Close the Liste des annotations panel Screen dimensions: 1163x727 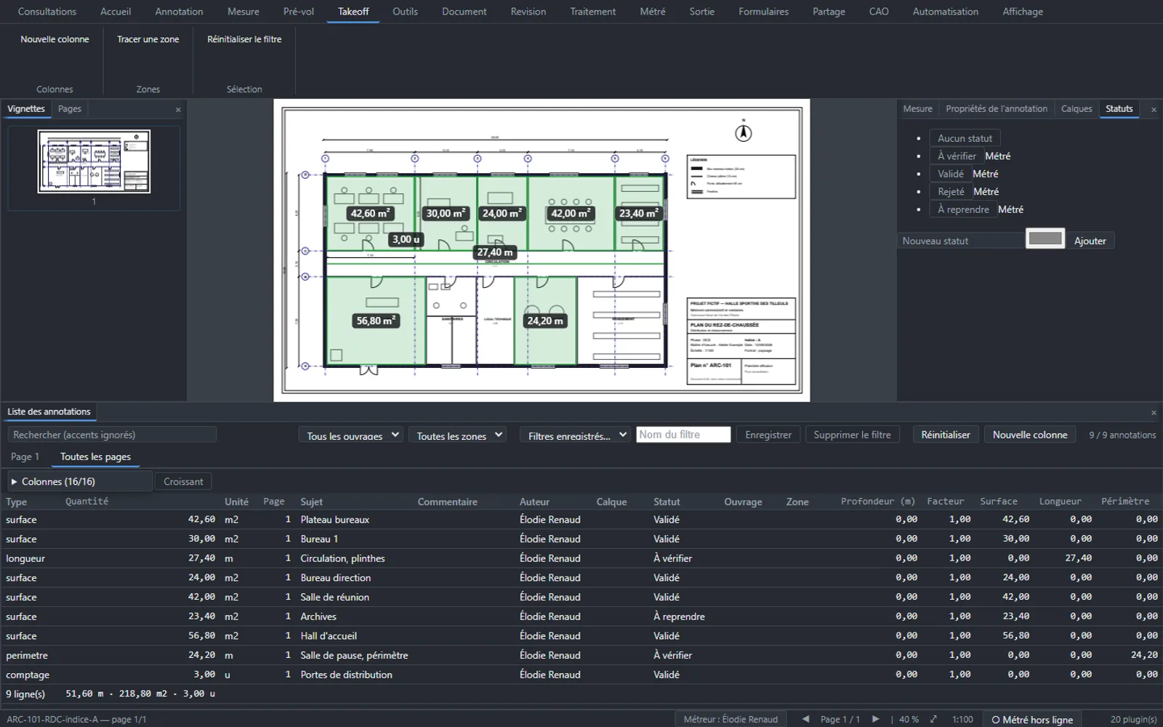pos(1154,413)
